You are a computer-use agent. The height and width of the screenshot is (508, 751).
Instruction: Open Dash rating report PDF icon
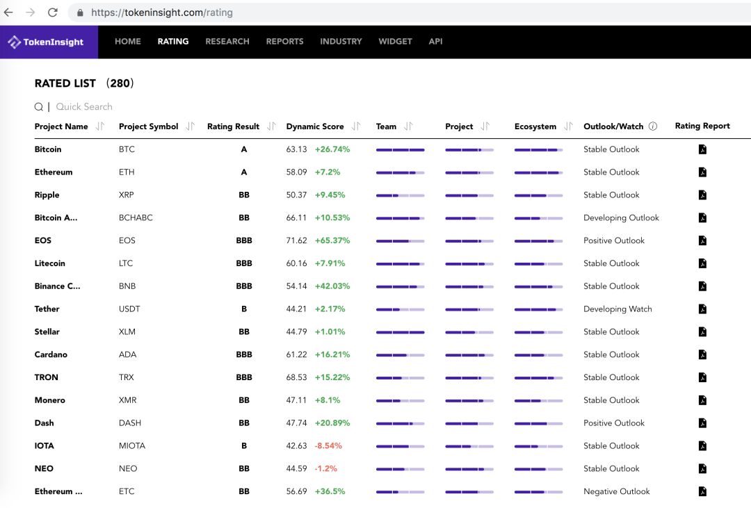click(702, 423)
